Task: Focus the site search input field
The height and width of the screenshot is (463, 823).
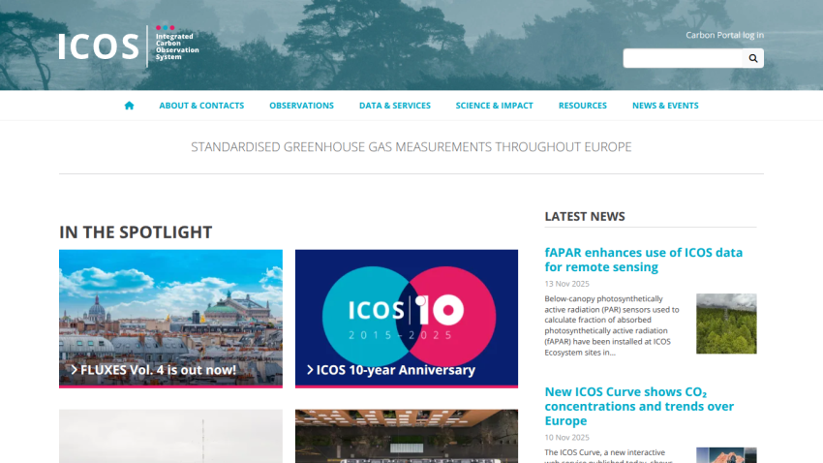Action: point(683,58)
